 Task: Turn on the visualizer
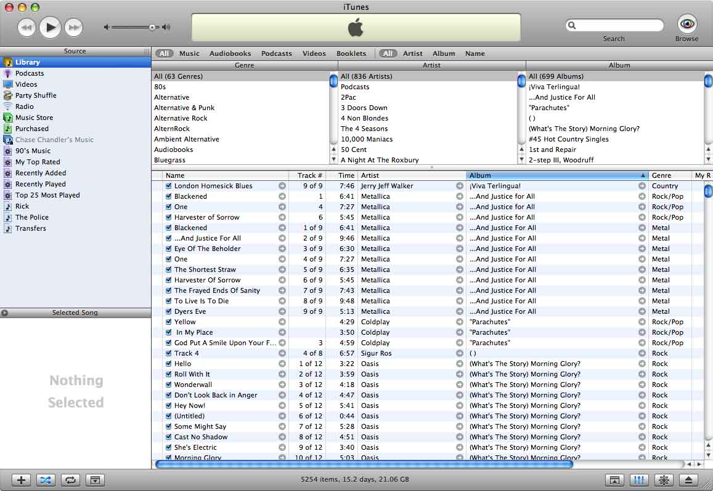pos(664,480)
